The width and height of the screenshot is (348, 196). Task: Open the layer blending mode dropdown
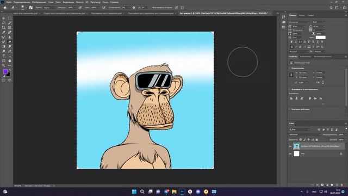pyautogui.click(x=305, y=134)
